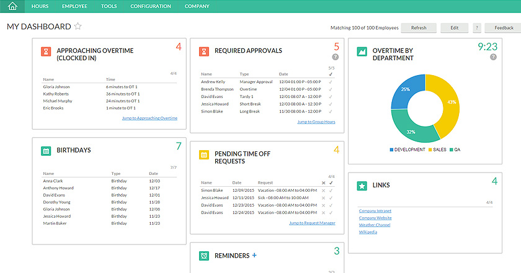Open help icon in Overtime by Department widget

494,57
